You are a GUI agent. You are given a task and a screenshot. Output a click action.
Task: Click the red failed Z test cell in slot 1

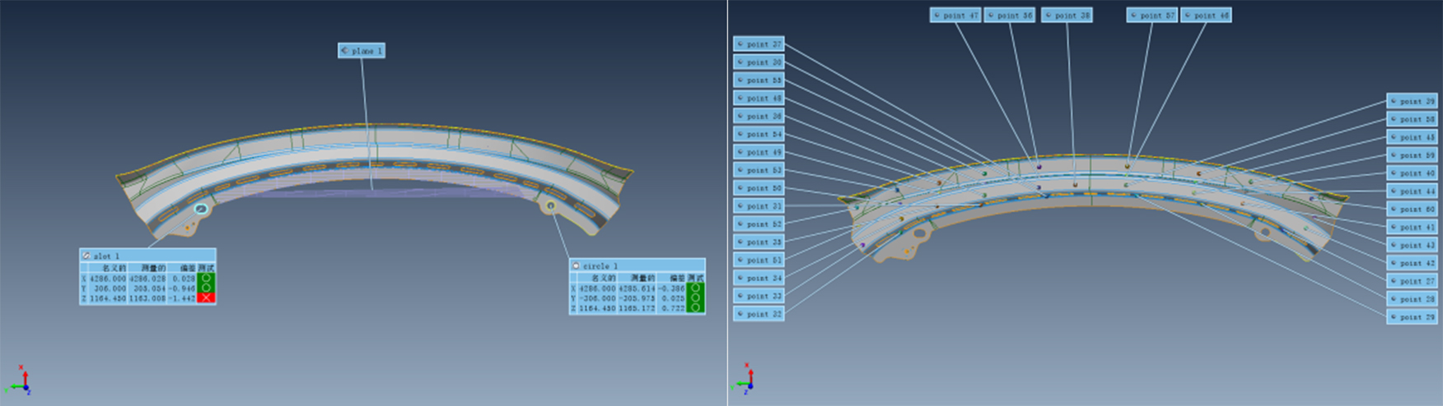click(206, 298)
